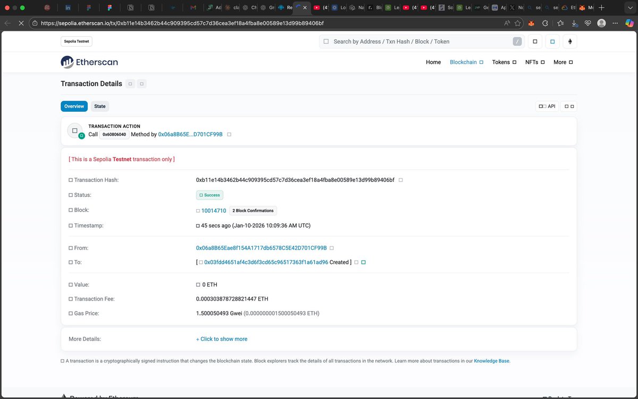The width and height of the screenshot is (638, 399).
Task: Click the browser address bar URL
Action: (182, 23)
